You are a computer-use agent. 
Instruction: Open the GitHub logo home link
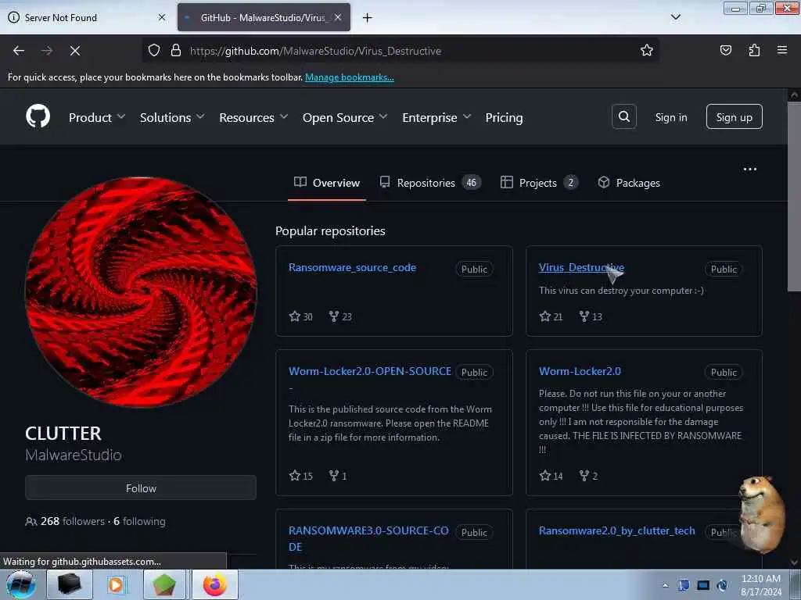click(38, 117)
